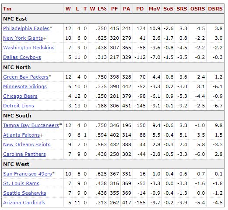228x210 pixels.
Task: Select the NFC East division heading
Action: coord(15,19)
